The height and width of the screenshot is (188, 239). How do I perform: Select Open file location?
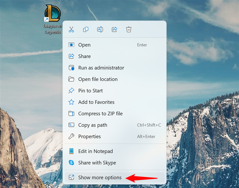(x=114, y=79)
